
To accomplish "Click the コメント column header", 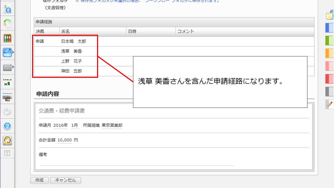I will click(245, 32).
